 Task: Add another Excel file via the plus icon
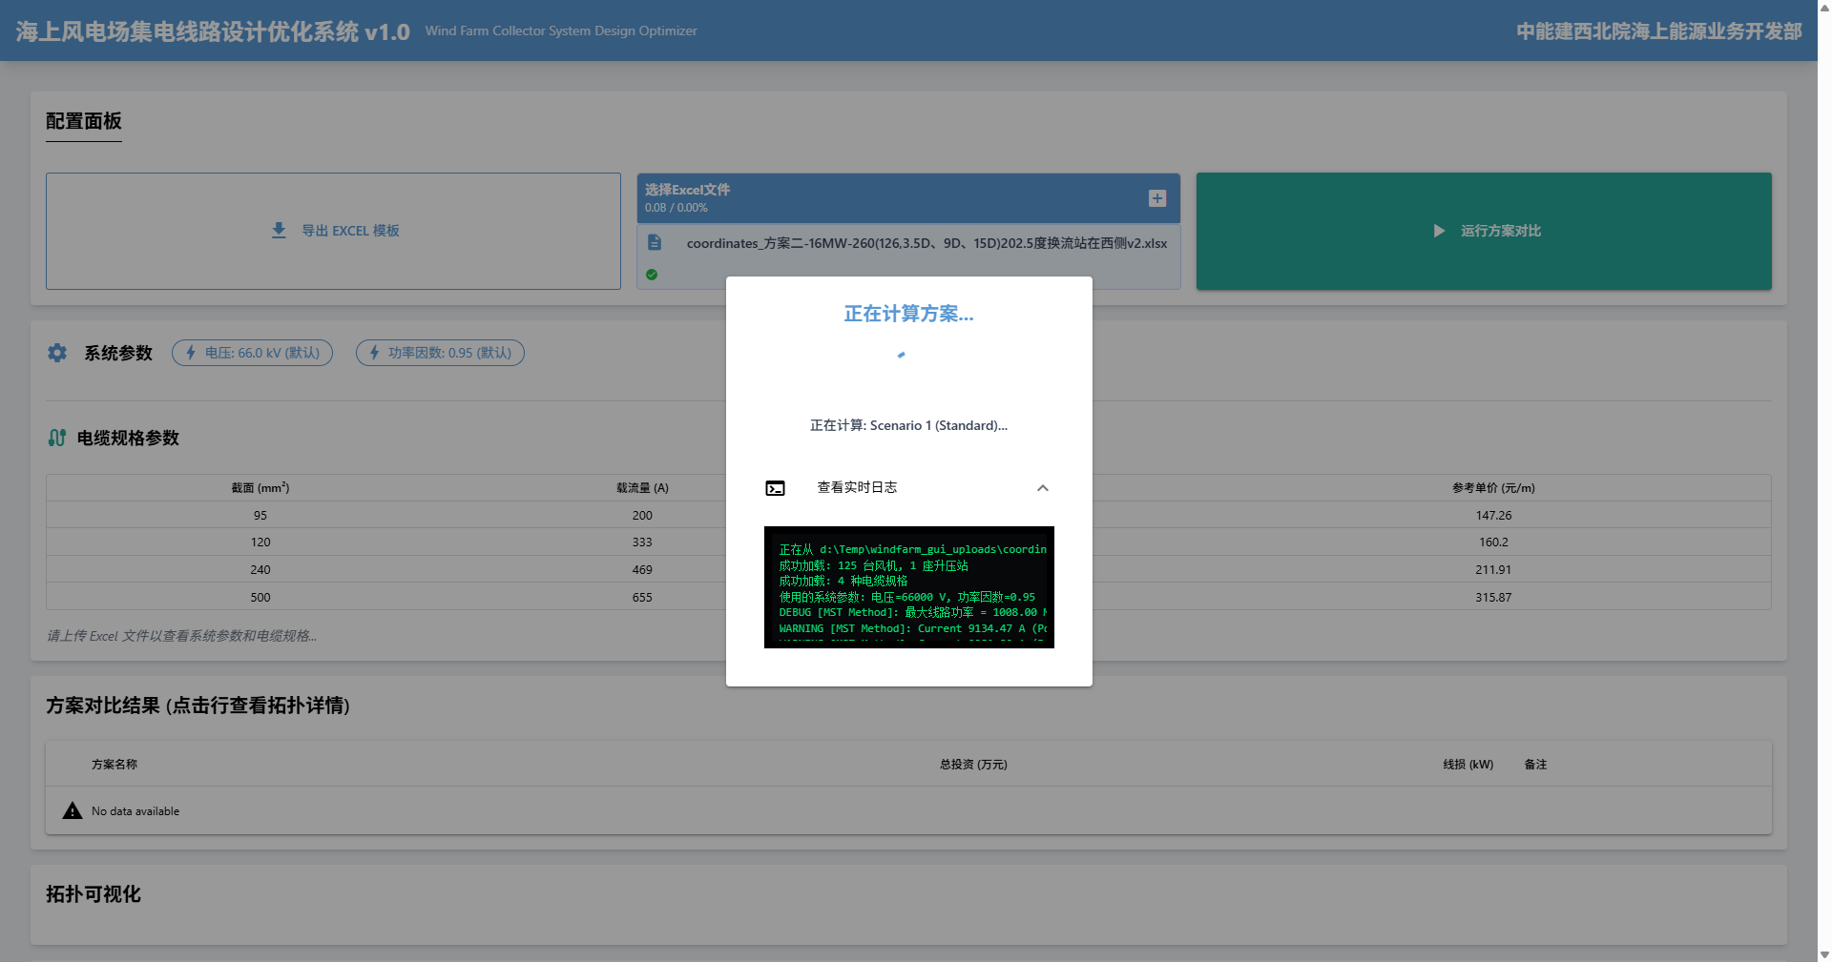(x=1156, y=198)
